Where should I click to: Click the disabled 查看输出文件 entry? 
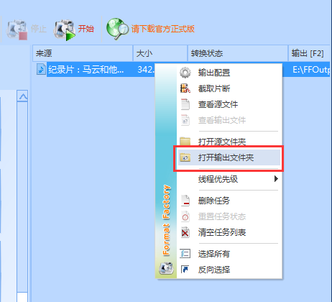229,120
